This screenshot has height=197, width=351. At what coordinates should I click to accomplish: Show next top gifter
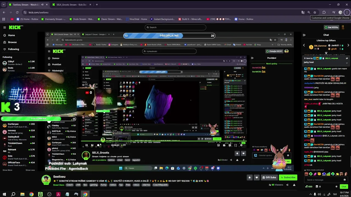click(348, 45)
